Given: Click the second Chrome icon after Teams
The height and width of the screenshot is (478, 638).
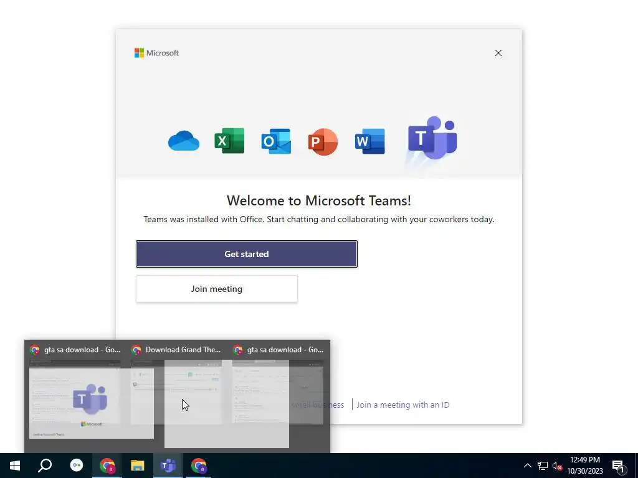Looking at the screenshot, I should pos(199,466).
